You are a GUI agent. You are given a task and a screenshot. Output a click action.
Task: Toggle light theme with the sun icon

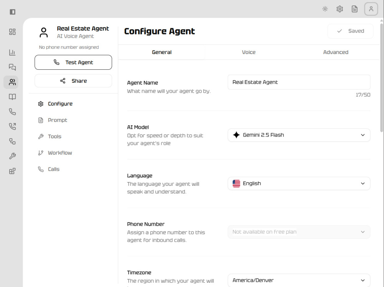tap(325, 9)
